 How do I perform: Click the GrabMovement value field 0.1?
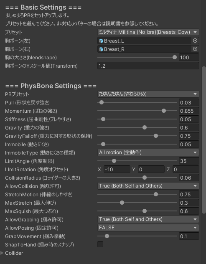(x=189, y=236)
